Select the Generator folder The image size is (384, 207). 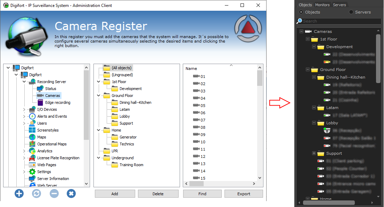128,137
